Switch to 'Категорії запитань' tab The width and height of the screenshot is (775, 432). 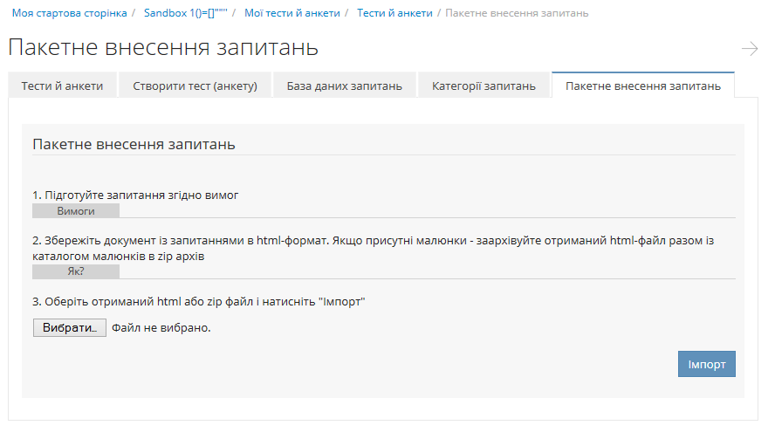[484, 86]
